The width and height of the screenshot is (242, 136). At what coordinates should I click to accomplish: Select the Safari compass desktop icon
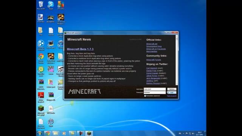[51, 123]
